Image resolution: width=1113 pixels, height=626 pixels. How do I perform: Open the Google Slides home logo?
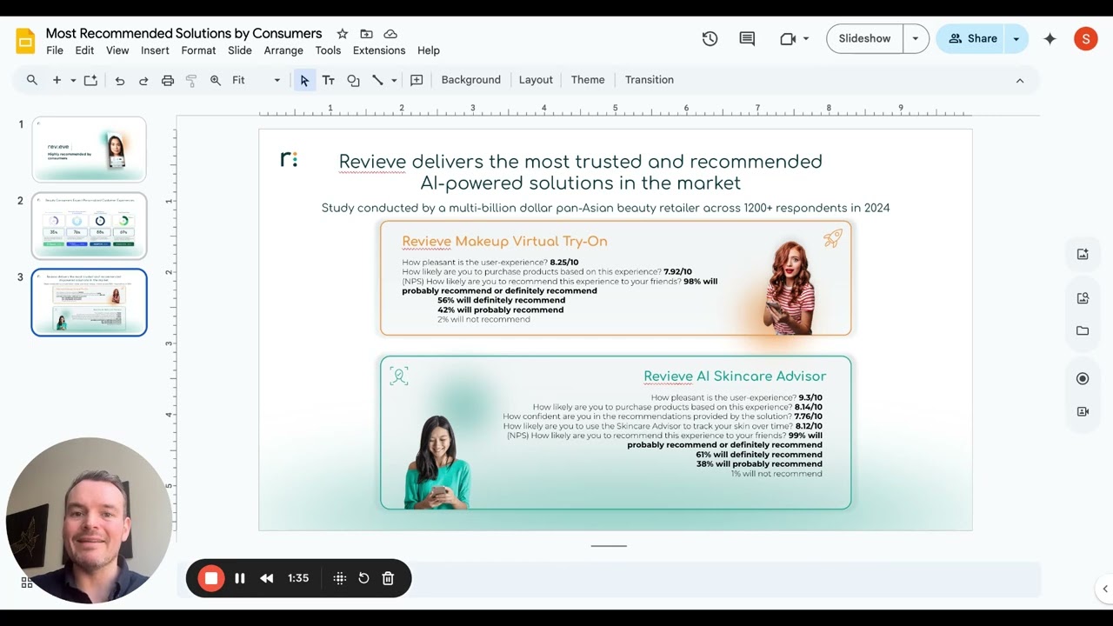[x=25, y=40]
